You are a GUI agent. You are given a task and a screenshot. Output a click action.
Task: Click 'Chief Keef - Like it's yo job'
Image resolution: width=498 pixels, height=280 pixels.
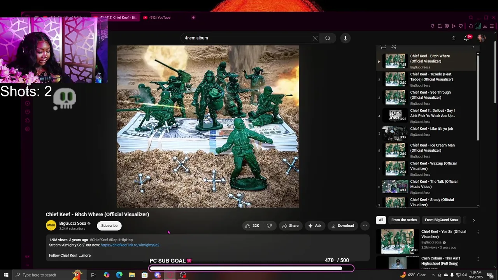coord(431,129)
